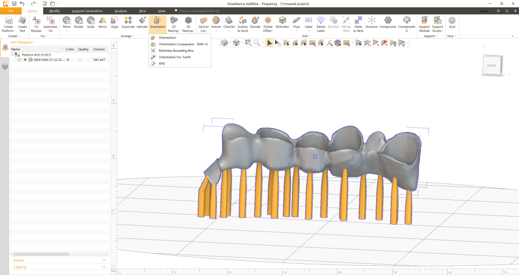The height and width of the screenshot is (279, 519).
Task: Collapse the Platform #CR-S130 tree node
Action: point(13,55)
